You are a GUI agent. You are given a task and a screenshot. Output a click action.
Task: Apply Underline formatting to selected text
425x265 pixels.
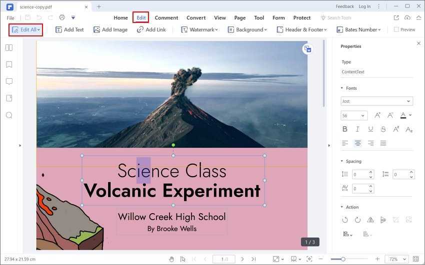point(370,129)
